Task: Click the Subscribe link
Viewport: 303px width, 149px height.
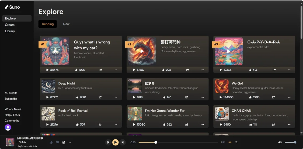Action: coord(11,99)
